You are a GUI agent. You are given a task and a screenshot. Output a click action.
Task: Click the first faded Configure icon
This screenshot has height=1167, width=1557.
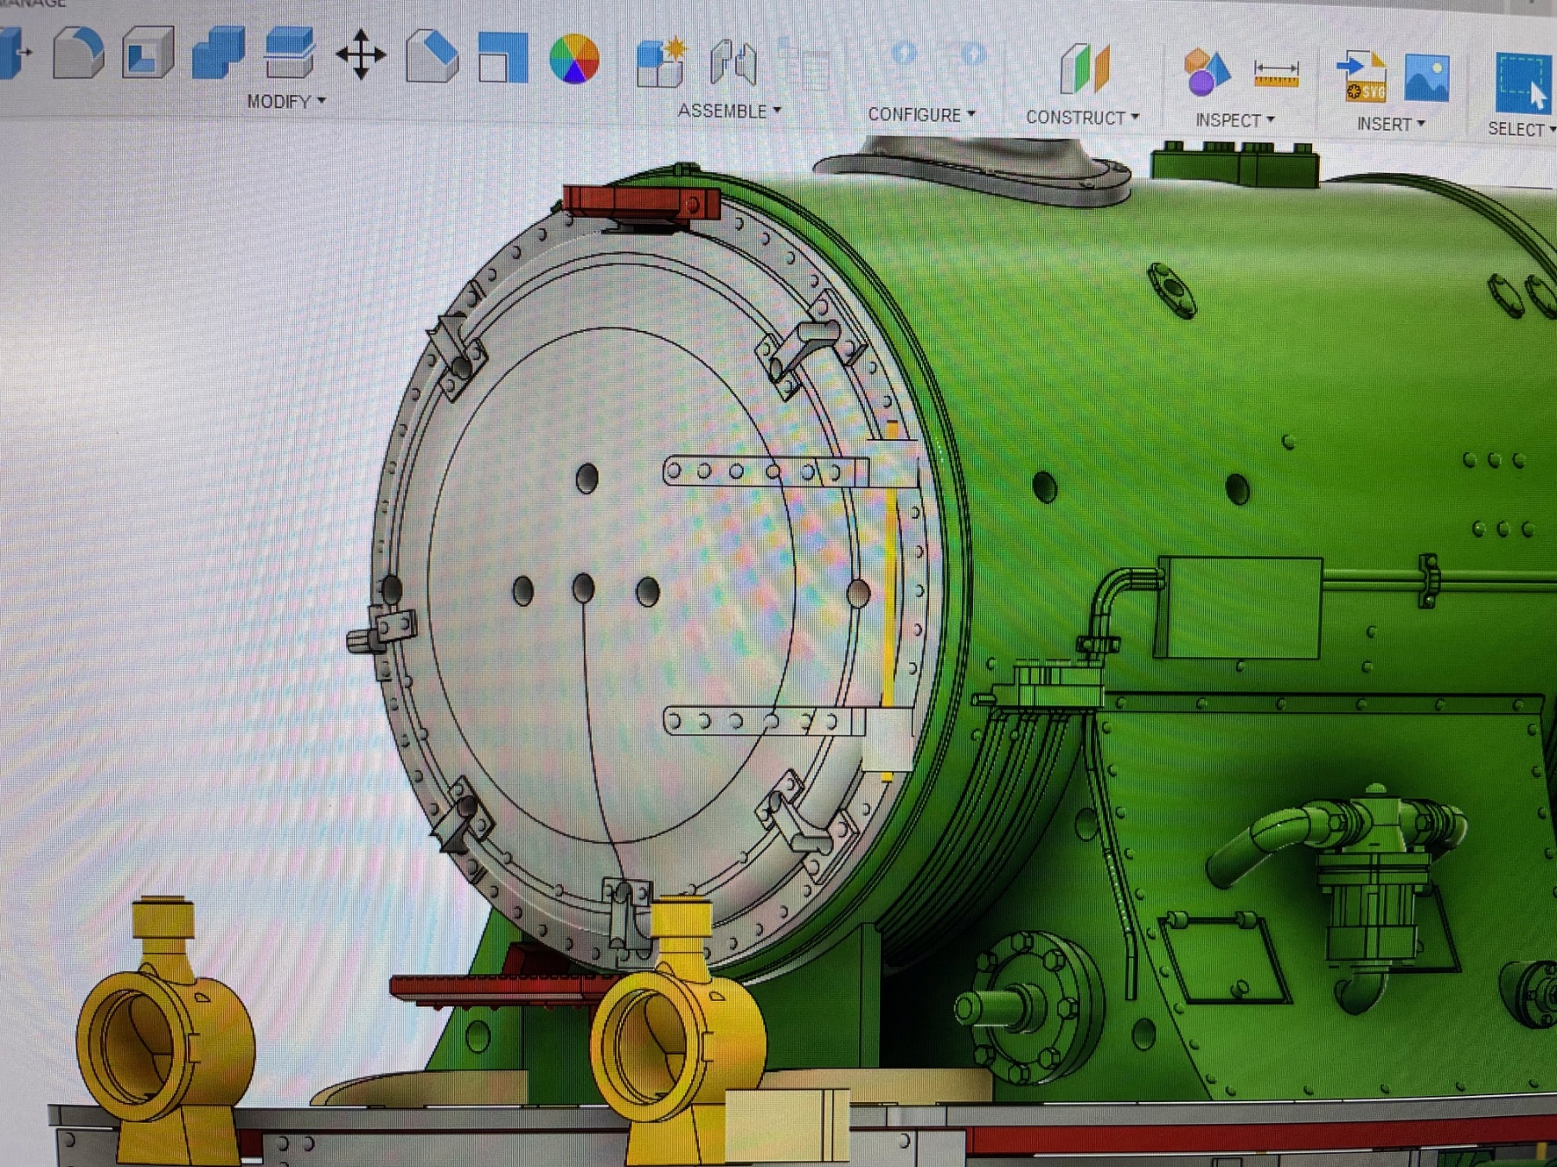(x=904, y=54)
